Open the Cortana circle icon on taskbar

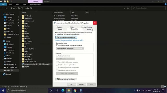coord(51,90)
